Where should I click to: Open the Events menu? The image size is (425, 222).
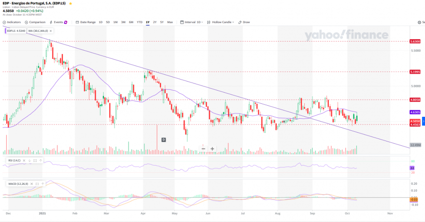[57, 22]
